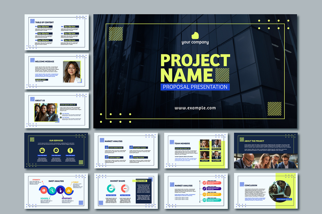This screenshot has width=322, height=214.
Task: Click the teal icon at the timeline bottom
Action: coord(204,200)
